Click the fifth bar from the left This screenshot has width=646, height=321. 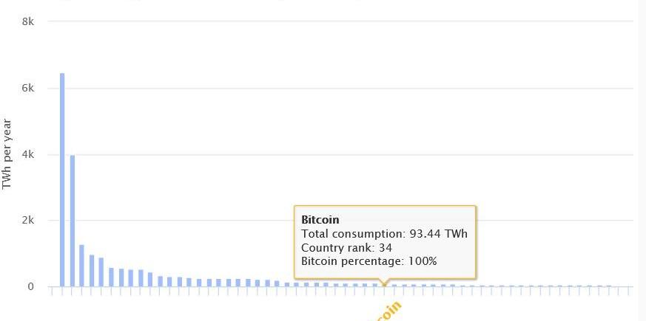tap(101, 272)
